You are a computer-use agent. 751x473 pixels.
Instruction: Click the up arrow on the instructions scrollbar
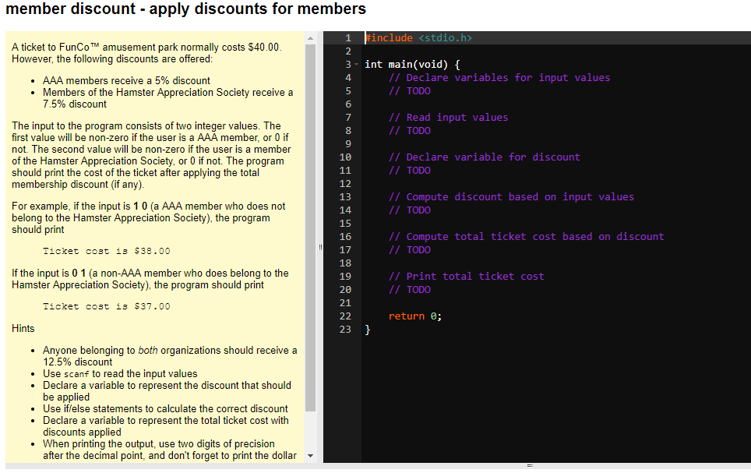coord(311,37)
